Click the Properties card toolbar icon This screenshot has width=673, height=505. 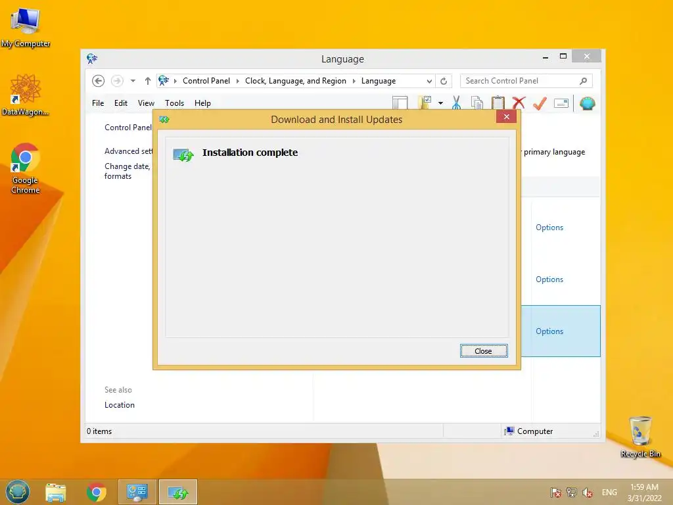click(561, 103)
